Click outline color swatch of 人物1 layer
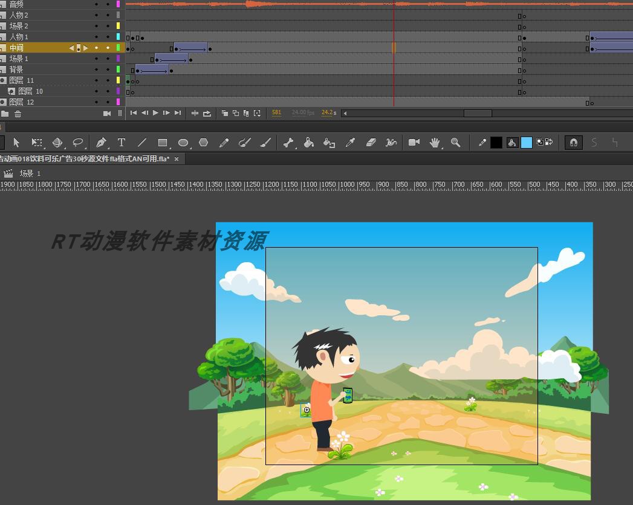The width and height of the screenshot is (633, 505). (118, 37)
